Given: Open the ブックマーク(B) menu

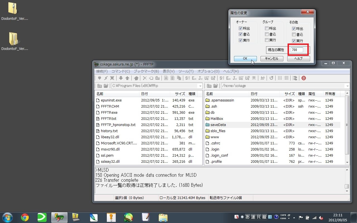Looking at the screenshot, I should (146, 71).
